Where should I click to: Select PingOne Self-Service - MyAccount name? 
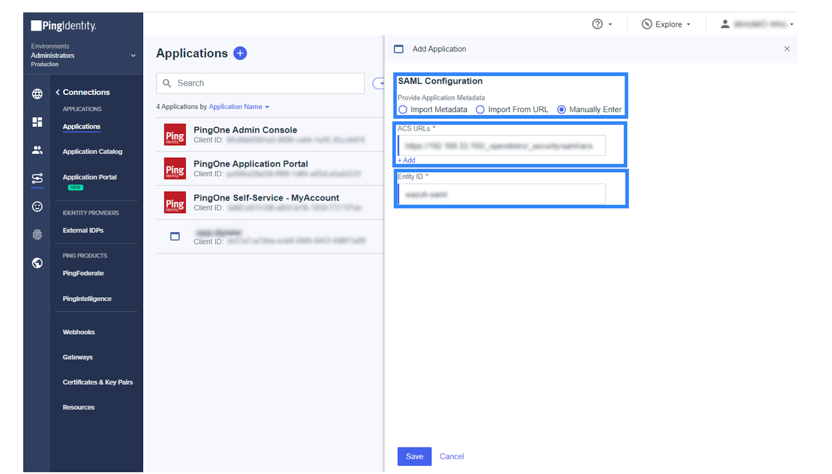click(x=266, y=198)
